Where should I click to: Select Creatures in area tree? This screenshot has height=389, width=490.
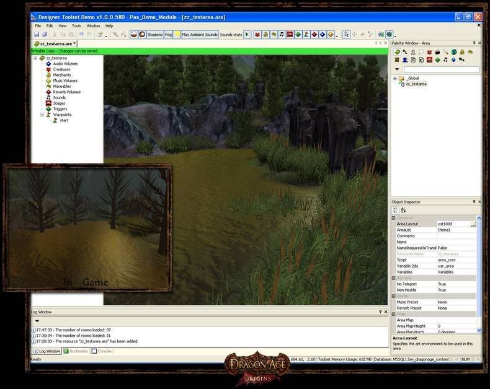pyautogui.click(x=61, y=69)
